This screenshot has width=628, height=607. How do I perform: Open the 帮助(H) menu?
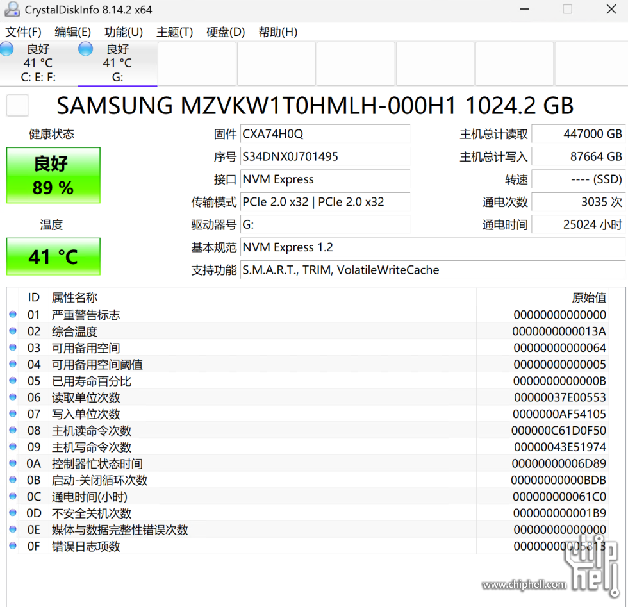[x=277, y=32]
